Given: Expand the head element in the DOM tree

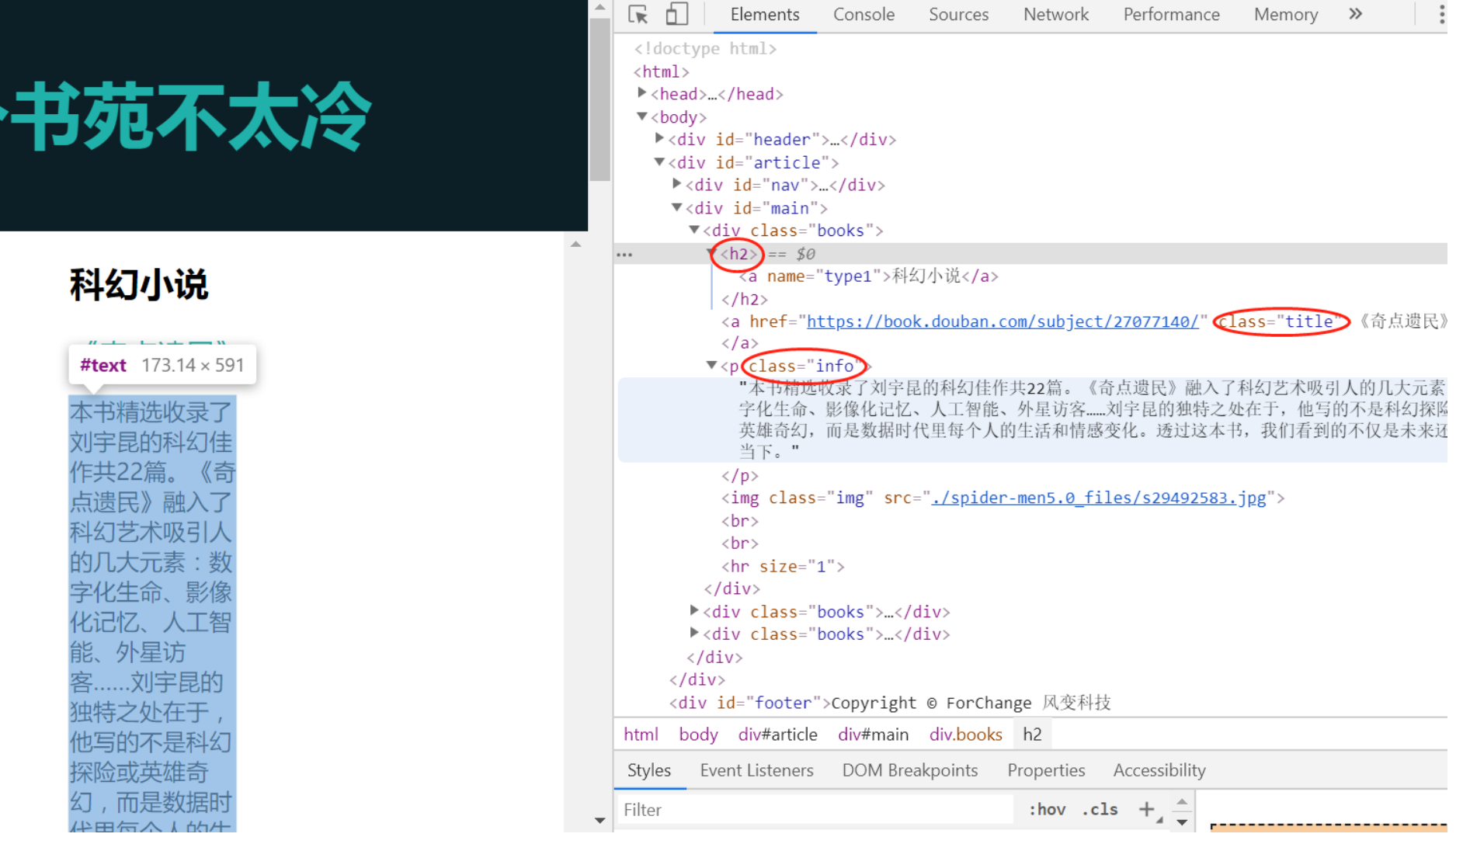Looking at the screenshot, I should click(642, 92).
